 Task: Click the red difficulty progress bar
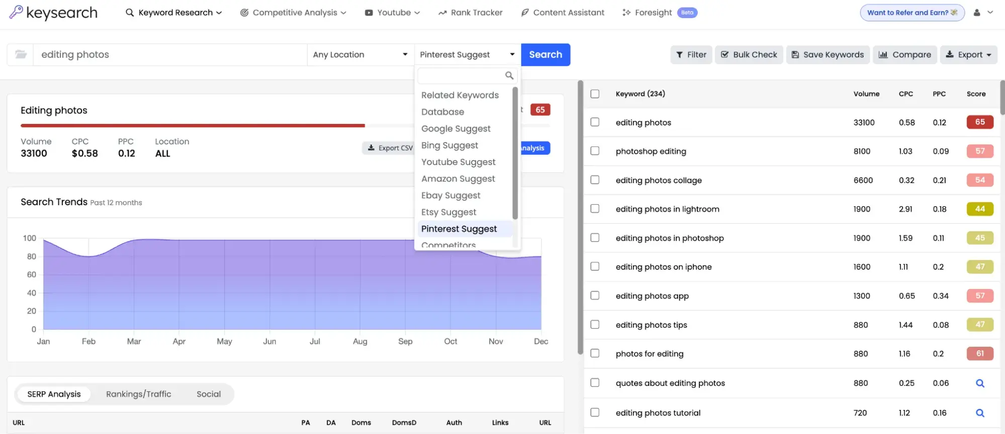[x=193, y=125]
